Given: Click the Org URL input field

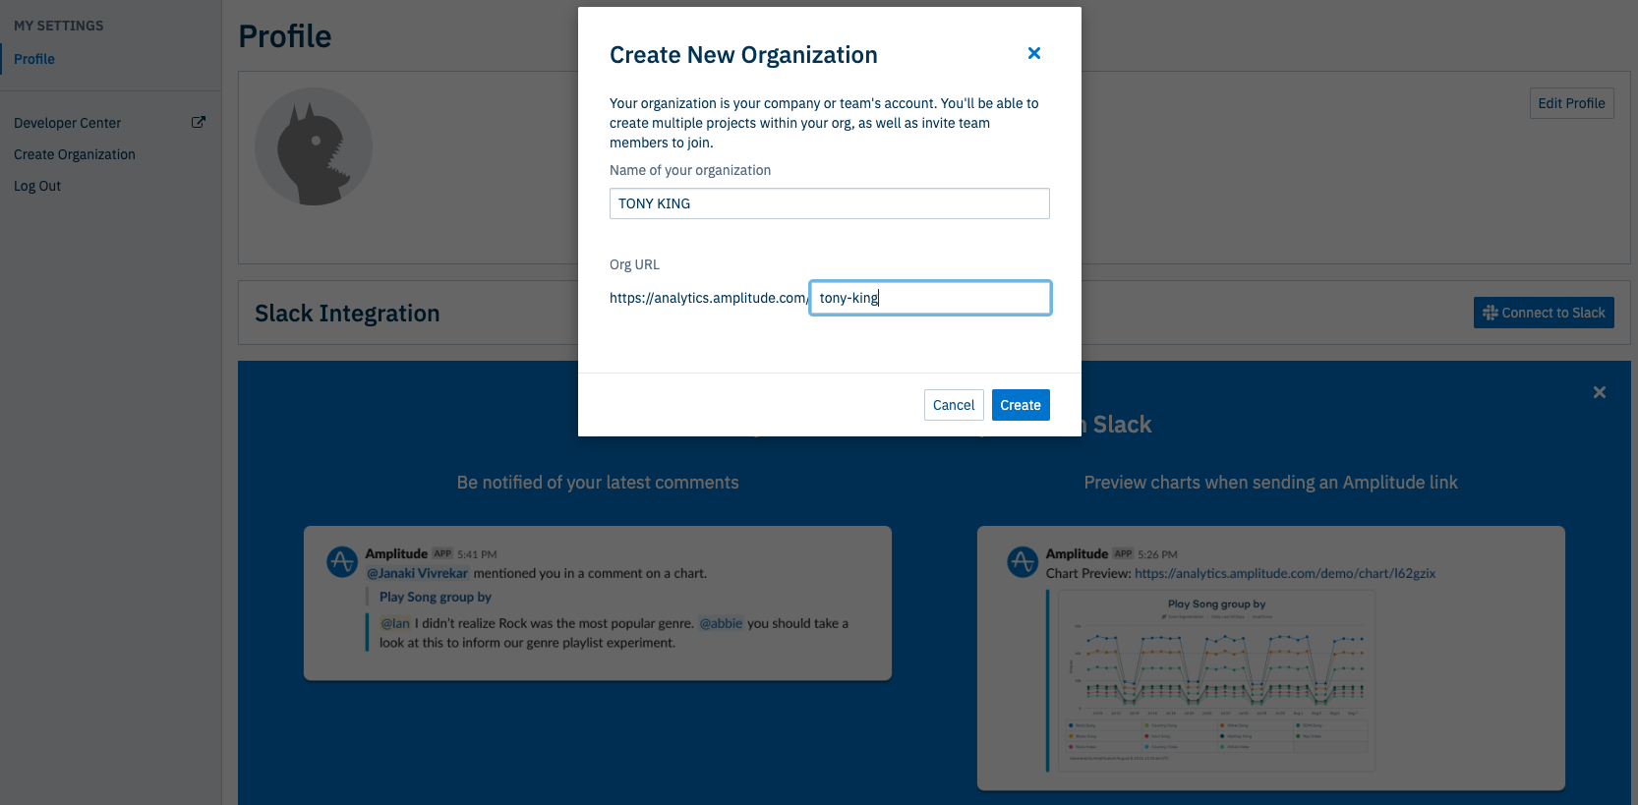Looking at the screenshot, I should click(930, 298).
